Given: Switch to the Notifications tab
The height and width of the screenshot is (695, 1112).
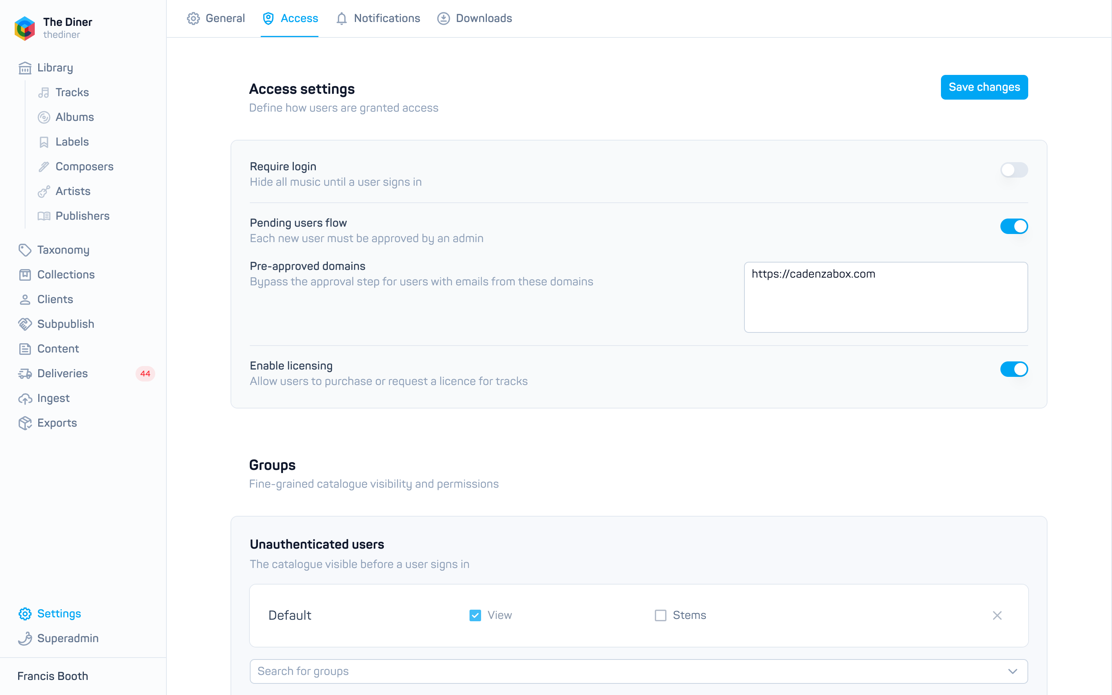Looking at the screenshot, I should (378, 19).
